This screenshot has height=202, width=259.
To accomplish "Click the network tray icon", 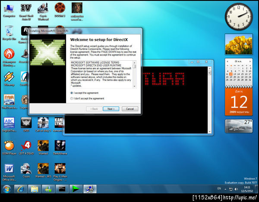I will (231, 189).
